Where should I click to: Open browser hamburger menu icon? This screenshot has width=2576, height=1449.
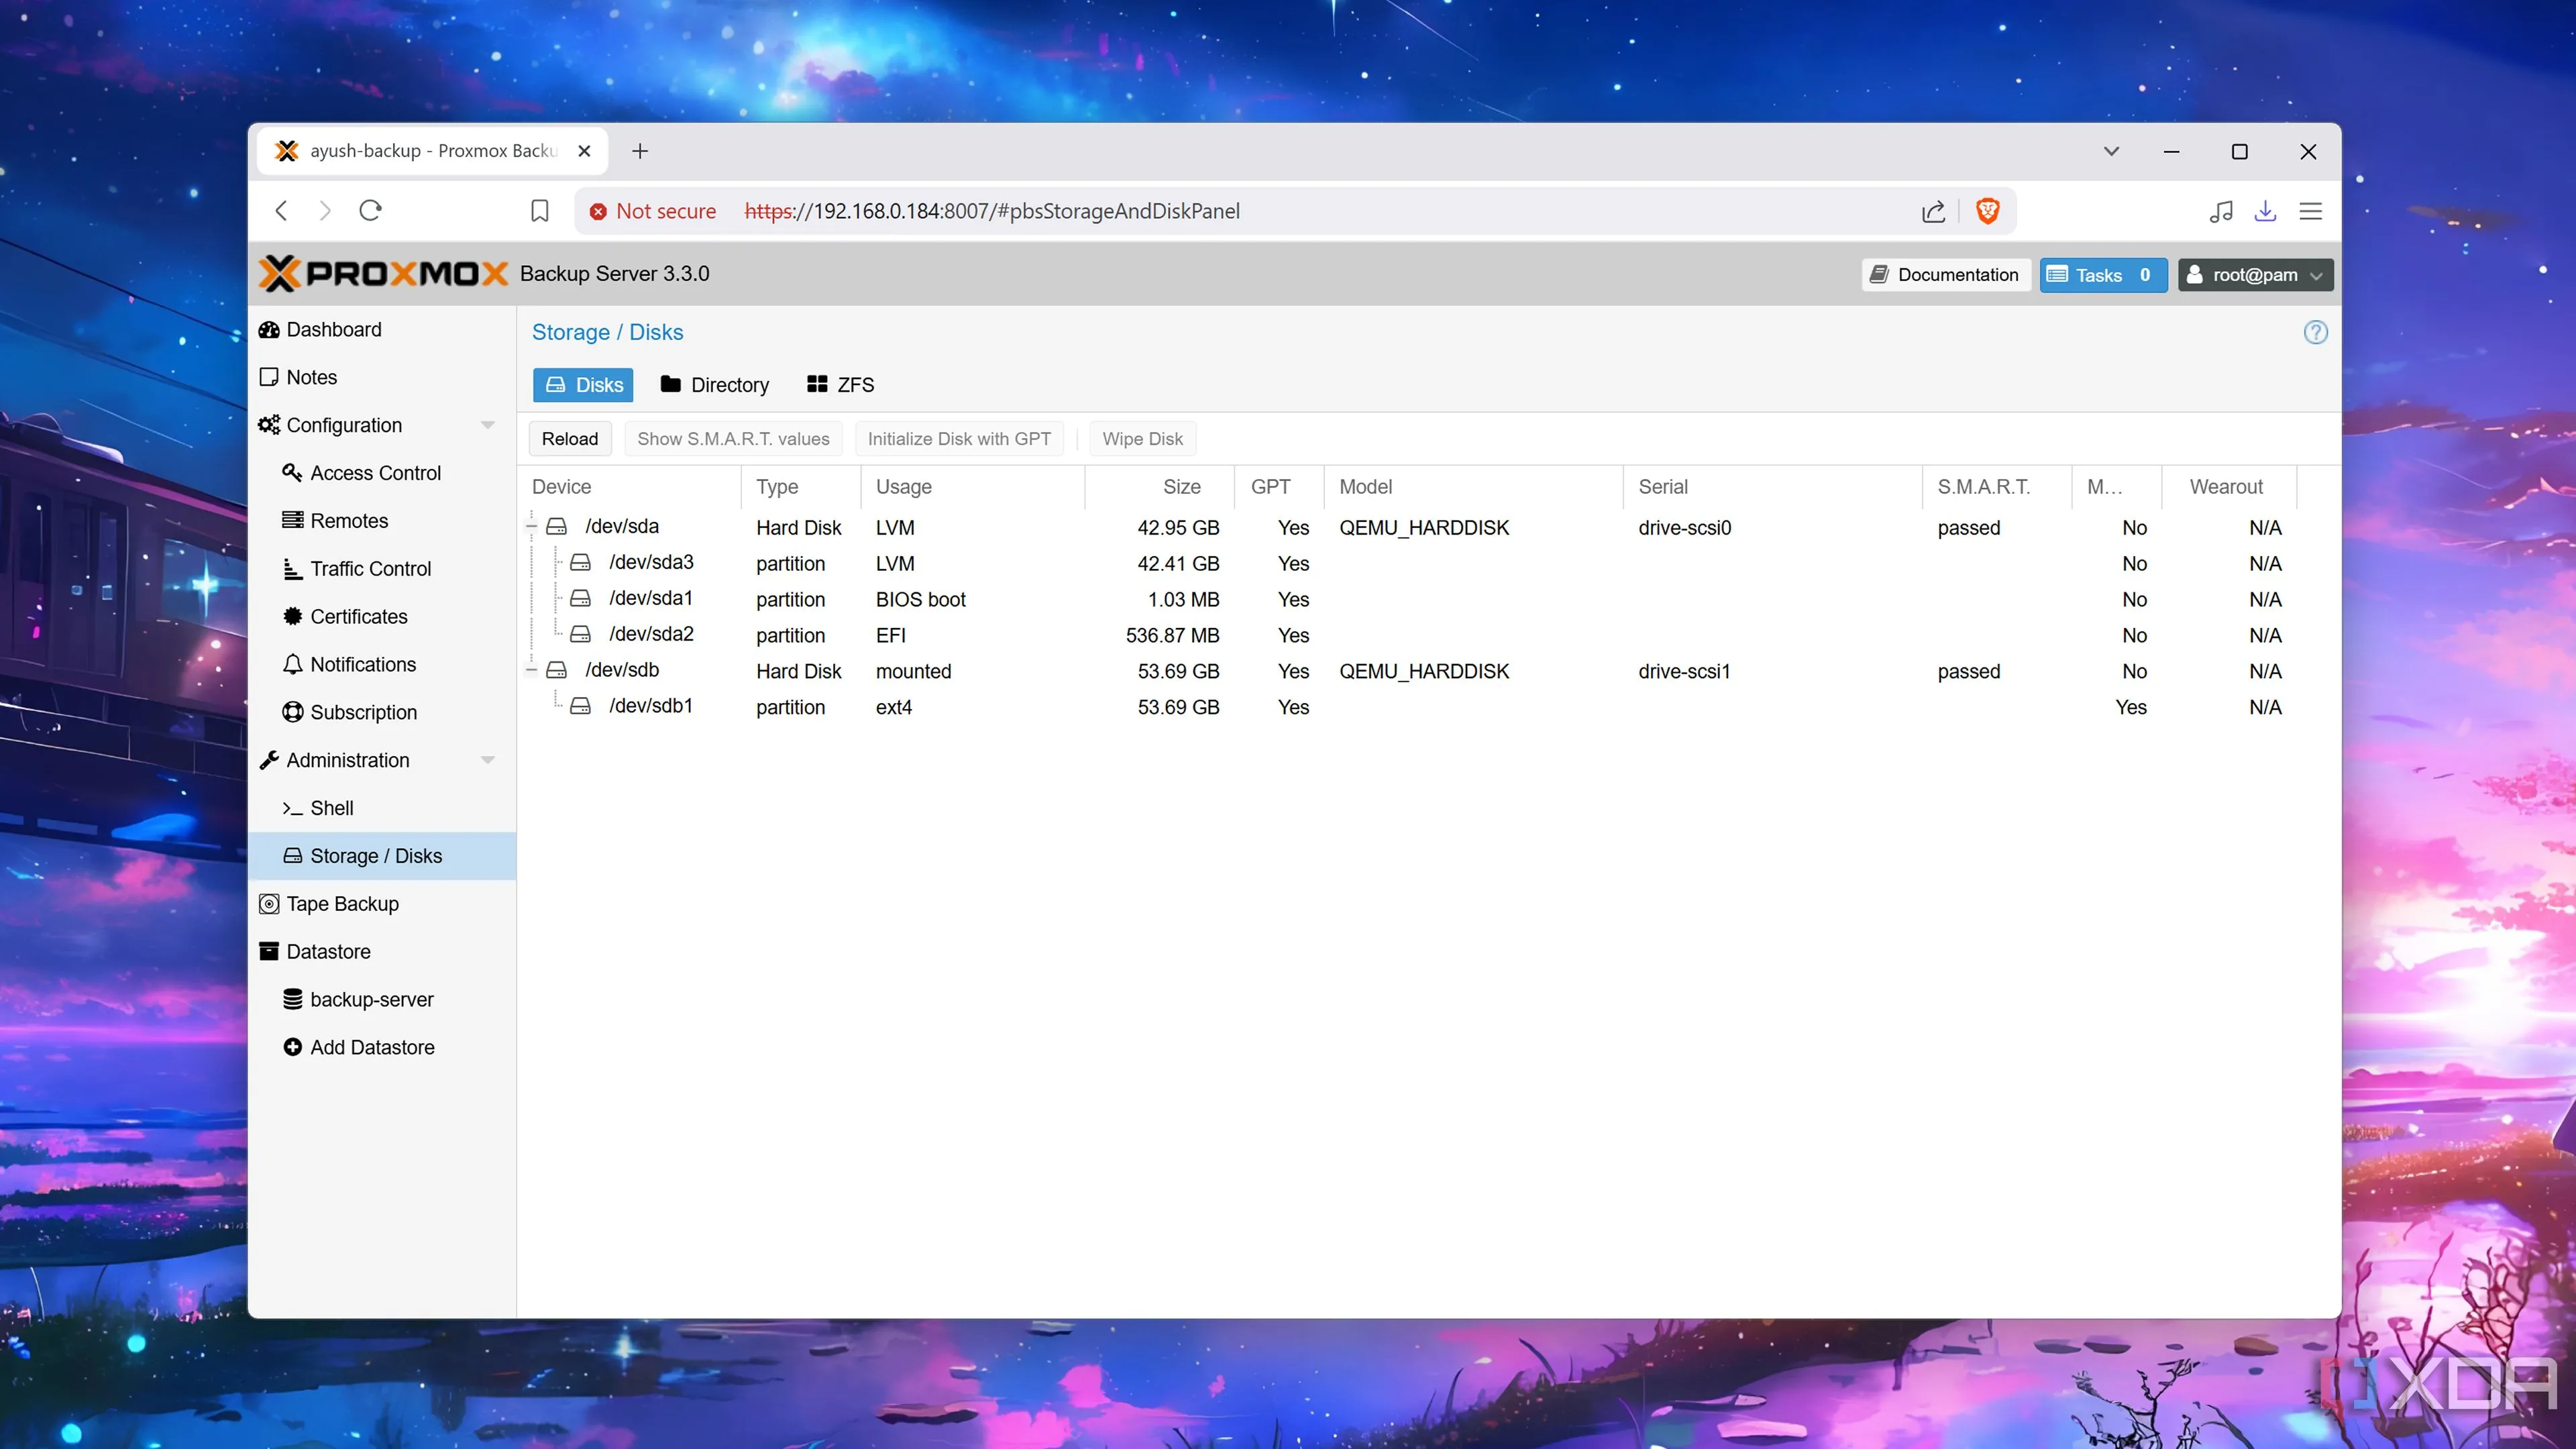2310,211
